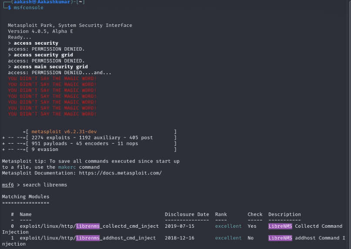Open the https://docs.metasploit.com/ documentation link
The width and height of the screenshot is (351, 249).
pyautogui.click(x=120, y=173)
